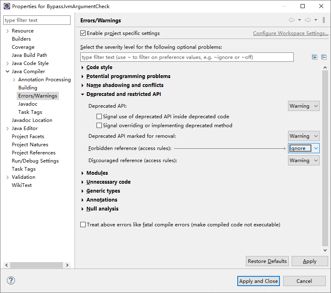Click the Help question mark icon
Screen dimensions: 331x293
tap(11, 280)
